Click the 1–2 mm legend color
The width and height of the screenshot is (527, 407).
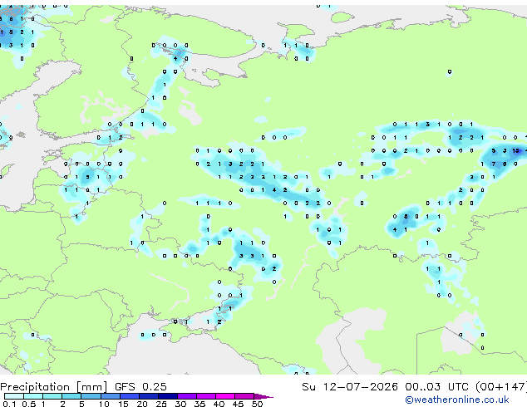(52, 396)
